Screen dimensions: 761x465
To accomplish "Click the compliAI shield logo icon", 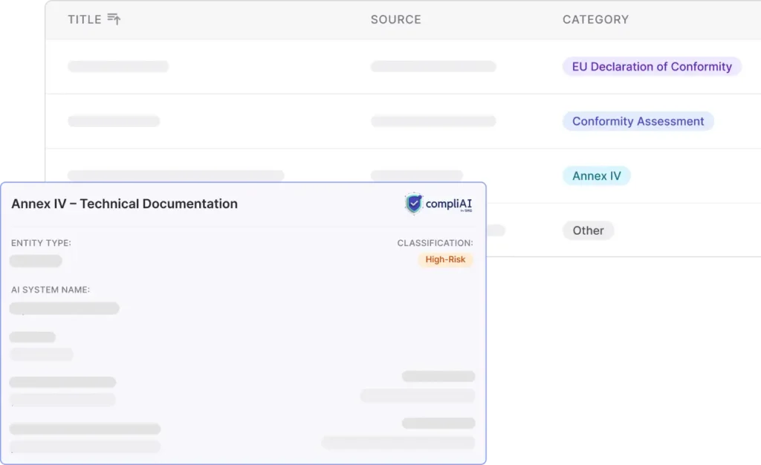I will click(x=414, y=204).
